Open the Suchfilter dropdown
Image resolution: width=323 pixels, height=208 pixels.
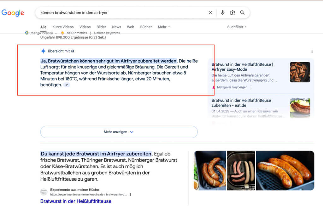click(x=237, y=27)
